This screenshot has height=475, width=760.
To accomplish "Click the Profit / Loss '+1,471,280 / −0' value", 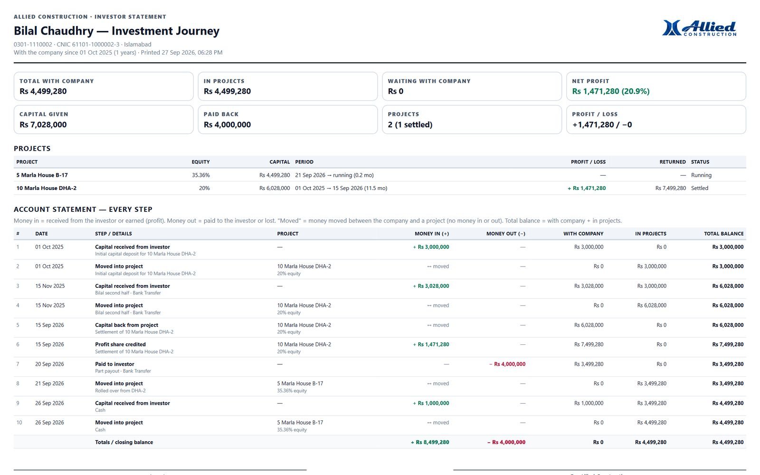I will point(602,124).
